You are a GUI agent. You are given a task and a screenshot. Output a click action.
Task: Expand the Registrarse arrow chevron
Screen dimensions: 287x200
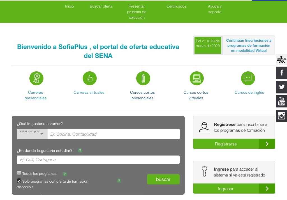coord(267,144)
